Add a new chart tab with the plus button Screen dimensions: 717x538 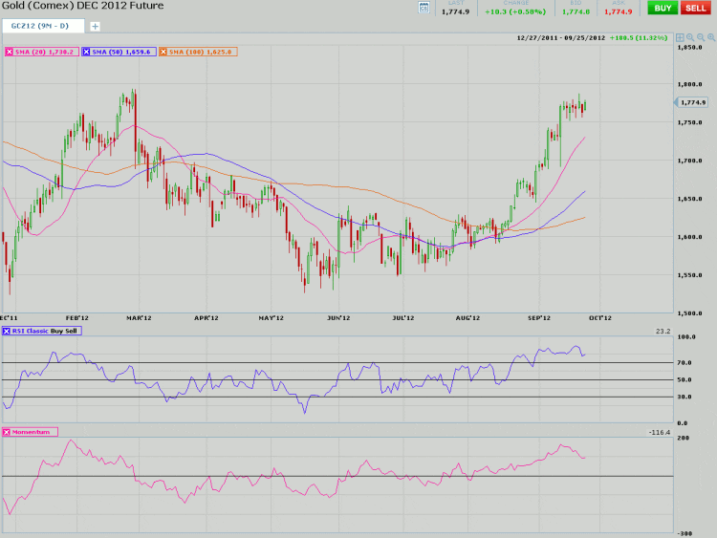pyautogui.click(x=95, y=27)
